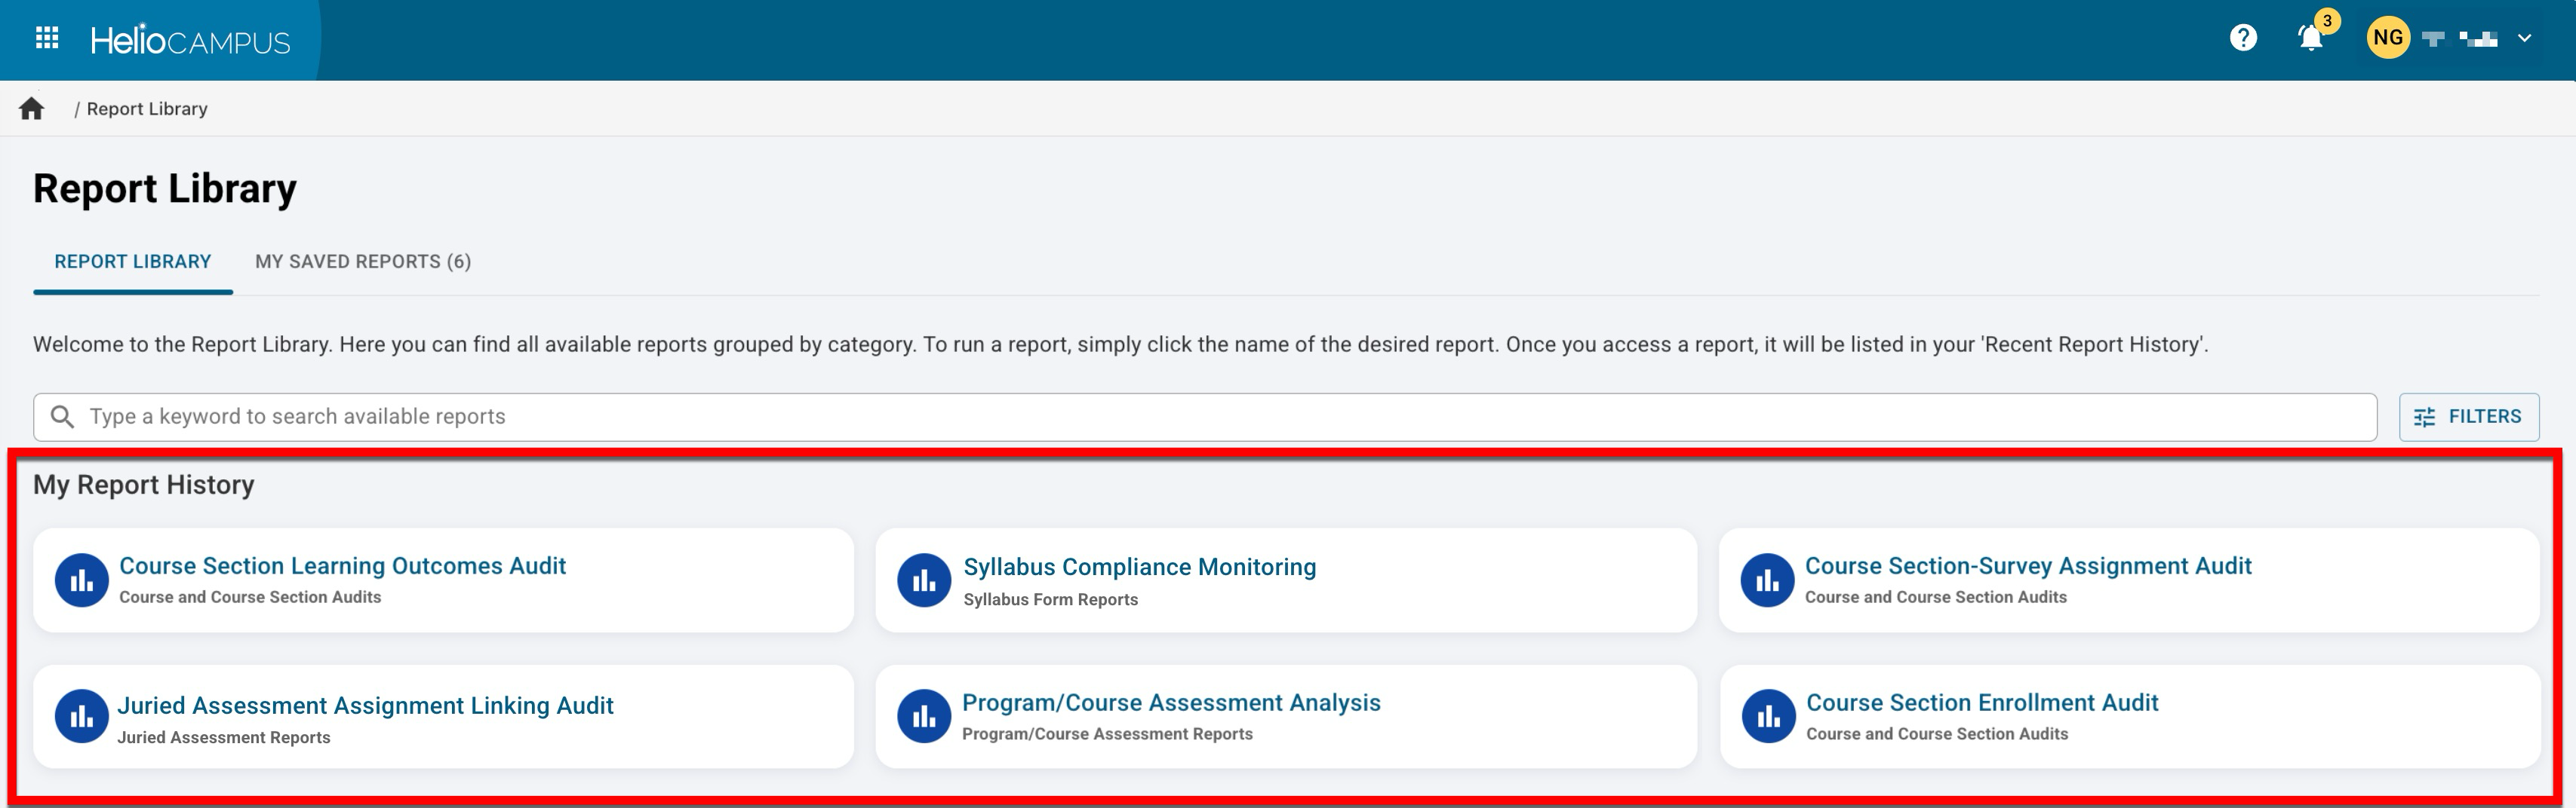Open Course Section-Survey Assignment Audit report
The width and height of the screenshot is (2576, 808).
pyautogui.click(x=2027, y=566)
